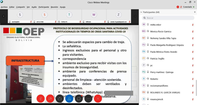Screen dimensions: 197x105
Task: Click the red leave meeting button
Action: coord(98,98)
